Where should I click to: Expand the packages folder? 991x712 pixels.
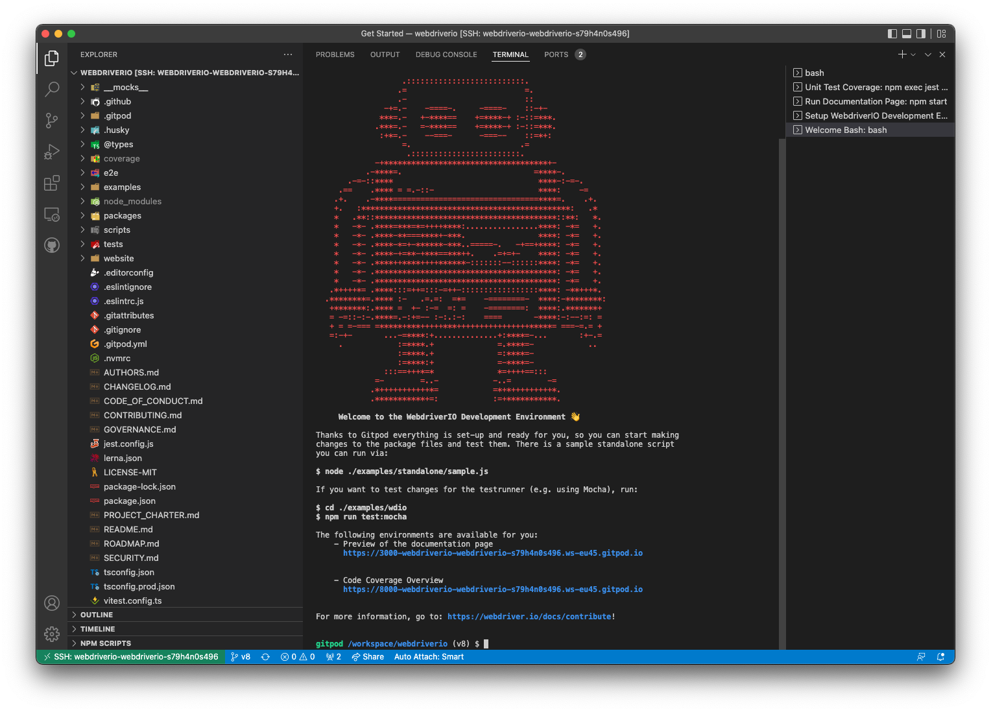pyautogui.click(x=185, y=215)
